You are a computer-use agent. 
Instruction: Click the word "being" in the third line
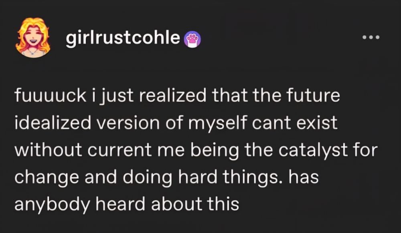214,151
